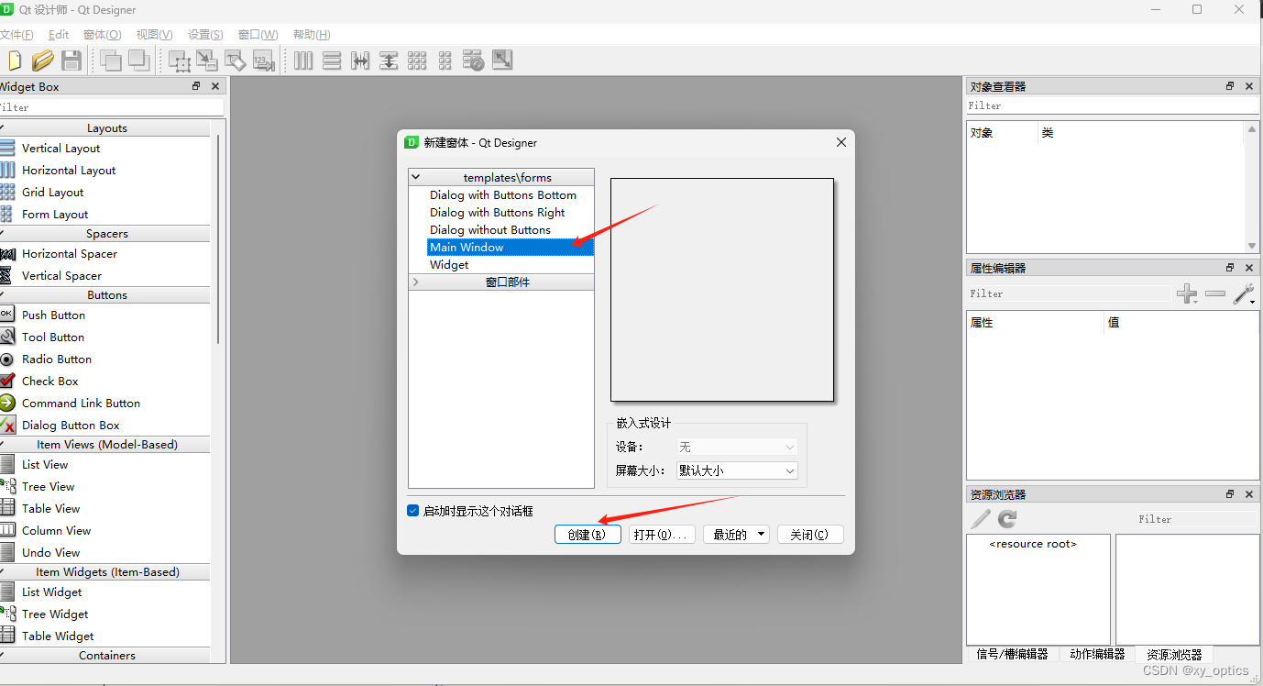Click Lay Out Horizontally in Splitter icon

[x=360, y=61]
